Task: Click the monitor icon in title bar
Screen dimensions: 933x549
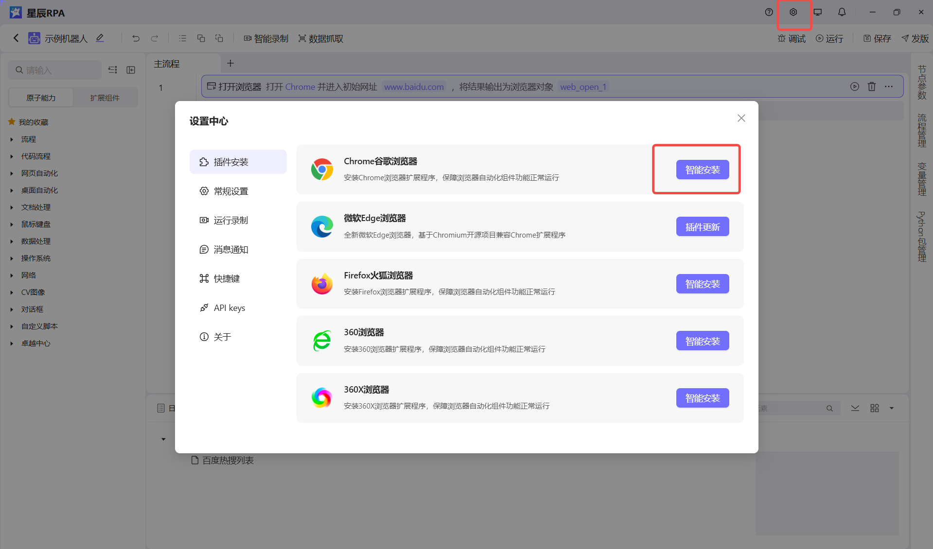Action: (817, 12)
